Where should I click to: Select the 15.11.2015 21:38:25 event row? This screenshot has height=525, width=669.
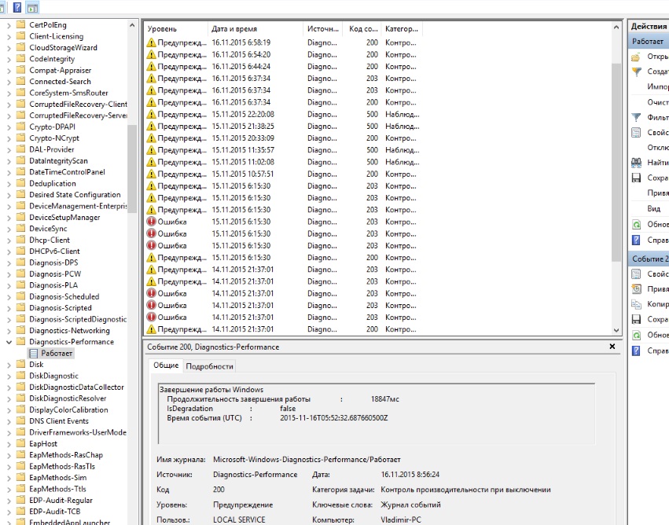(x=282, y=127)
